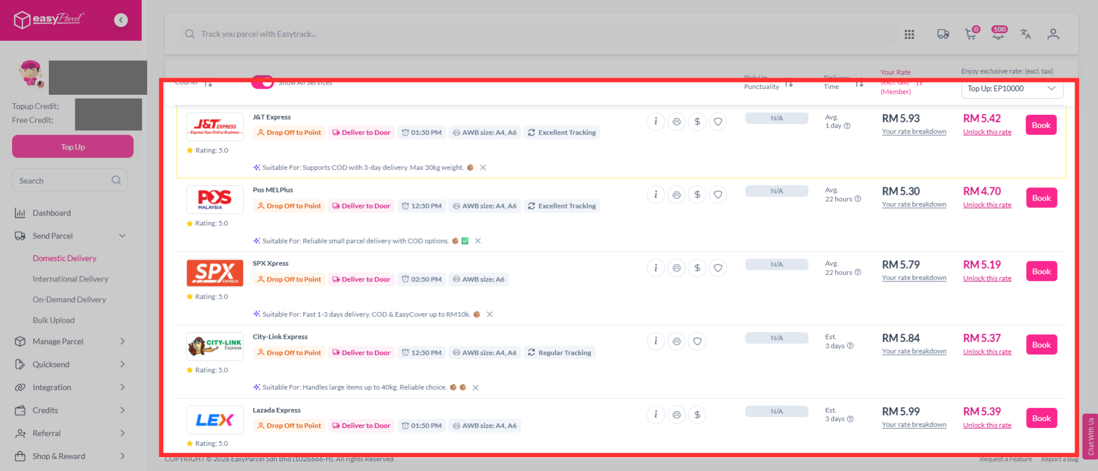The image size is (1098, 471).
Task: Show info for City-Link Express service
Action: (656, 341)
